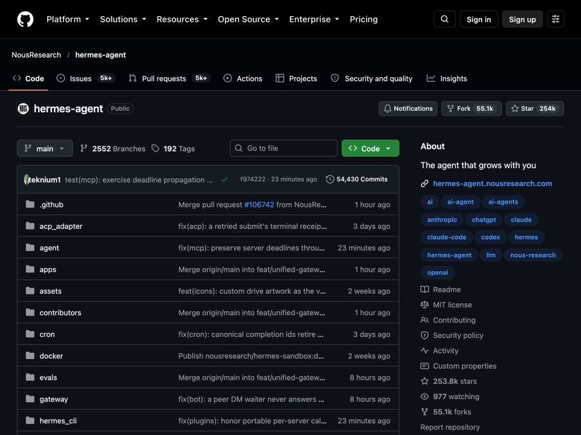Viewport: 581px width, 435px height.
Task: Expand the Open Source menu
Action: pyautogui.click(x=249, y=19)
